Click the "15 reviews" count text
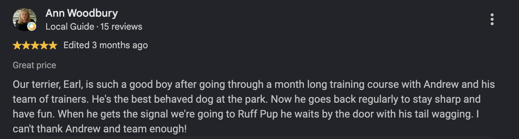Viewport: 519px width, 139px height. (x=121, y=27)
